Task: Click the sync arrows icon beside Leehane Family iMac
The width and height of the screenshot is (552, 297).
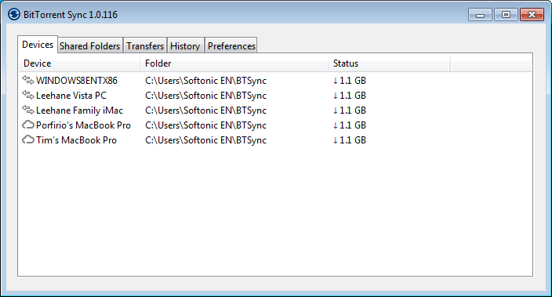Action: click(28, 110)
